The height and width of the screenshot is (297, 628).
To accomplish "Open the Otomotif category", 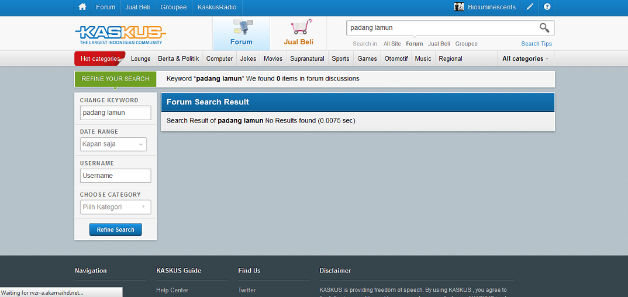I will [396, 59].
